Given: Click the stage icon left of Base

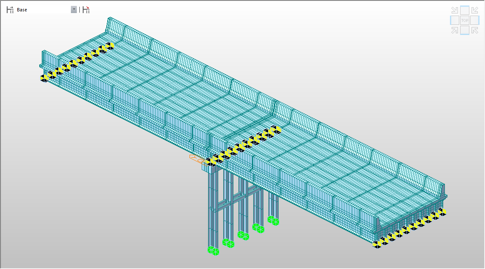Looking at the screenshot, I should click(x=10, y=10).
